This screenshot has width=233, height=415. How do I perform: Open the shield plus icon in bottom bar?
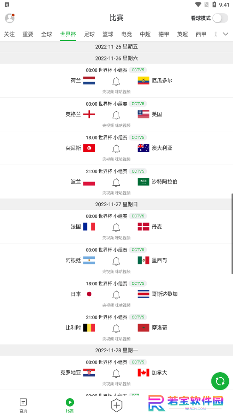point(117,405)
